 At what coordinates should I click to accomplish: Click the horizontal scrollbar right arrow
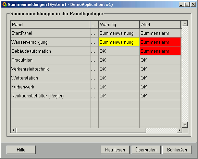click(x=179, y=130)
